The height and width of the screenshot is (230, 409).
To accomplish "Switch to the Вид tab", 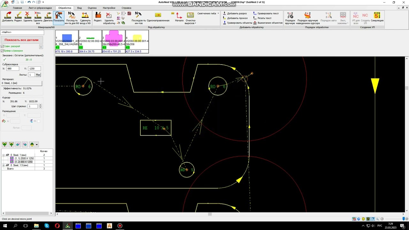I will click(79, 8).
